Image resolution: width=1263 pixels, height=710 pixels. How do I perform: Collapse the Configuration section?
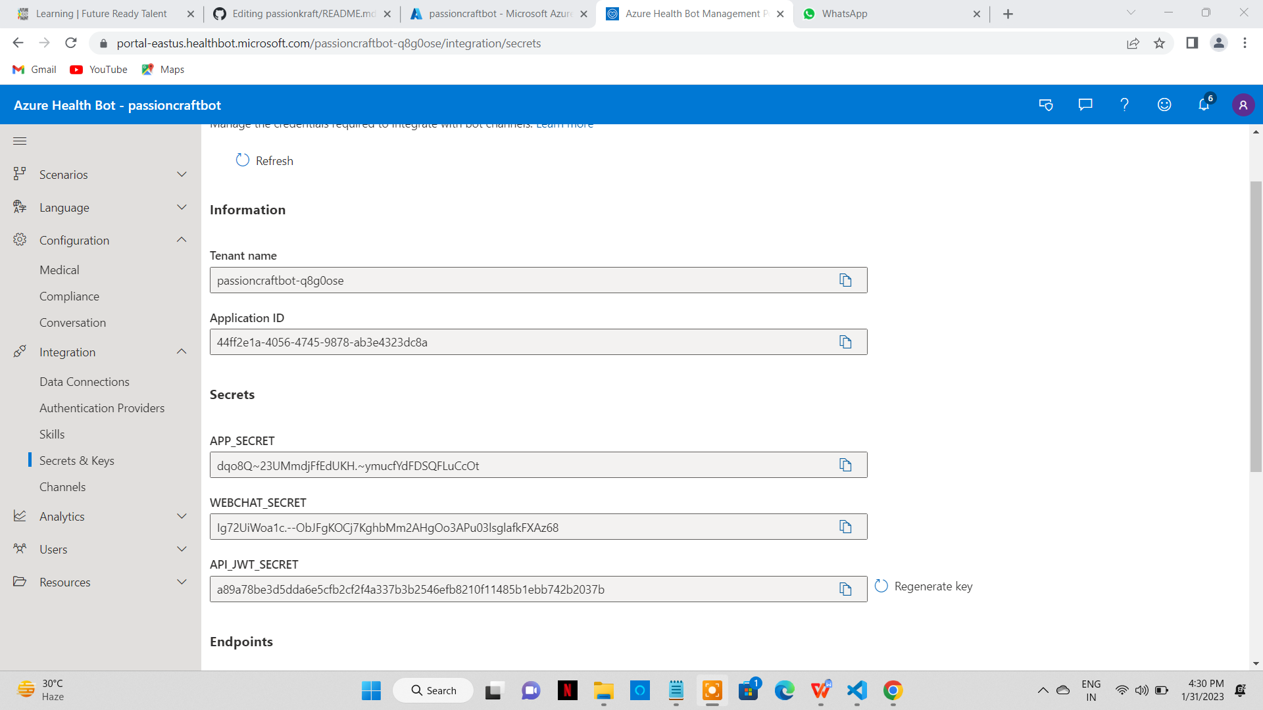(x=182, y=239)
